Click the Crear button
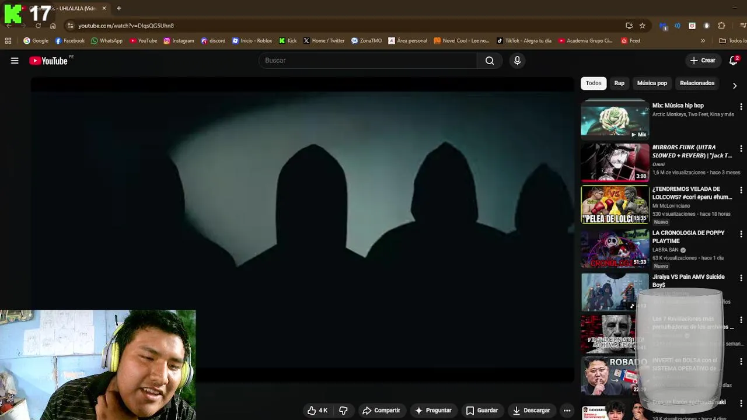This screenshot has height=420, width=747. pyautogui.click(x=703, y=61)
